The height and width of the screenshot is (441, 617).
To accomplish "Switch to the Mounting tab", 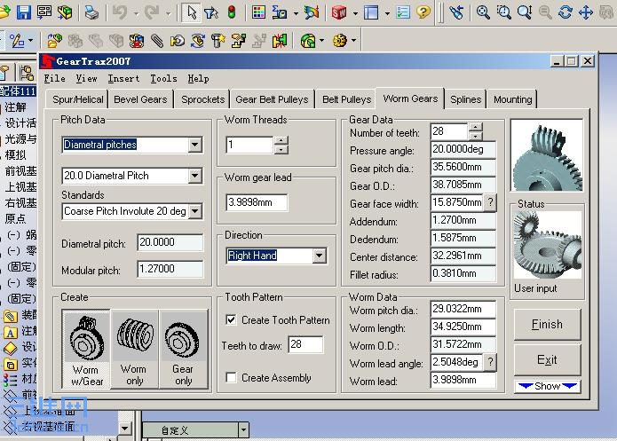I will tap(513, 99).
